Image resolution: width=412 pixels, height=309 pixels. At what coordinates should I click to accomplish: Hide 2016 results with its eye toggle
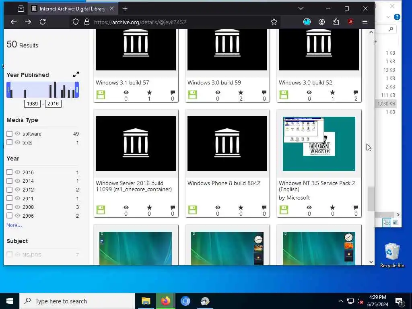(x=18, y=172)
